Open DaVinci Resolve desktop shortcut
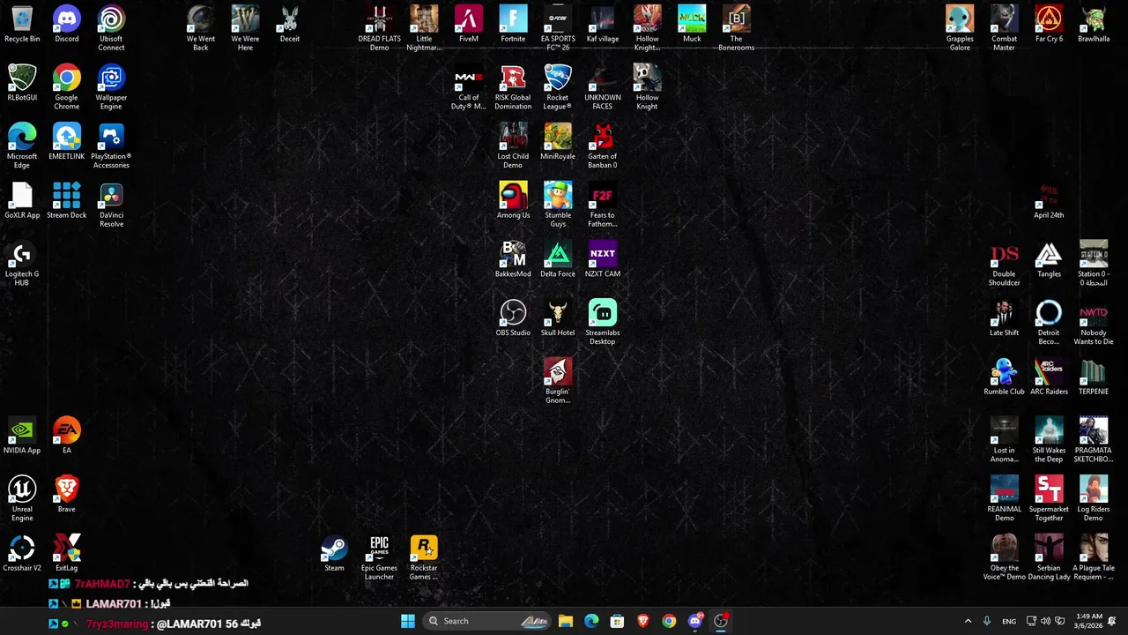This screenshot has width=1128, height=635. 111,205
